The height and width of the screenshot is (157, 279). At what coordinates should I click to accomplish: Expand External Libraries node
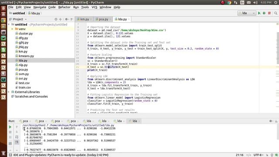click(9, 92)
